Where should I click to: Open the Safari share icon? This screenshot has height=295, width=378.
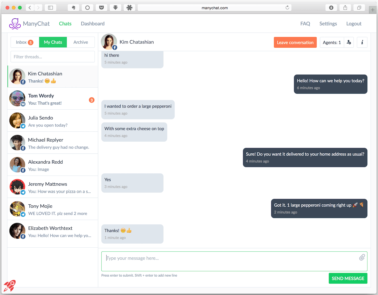[x=345, y=8]
